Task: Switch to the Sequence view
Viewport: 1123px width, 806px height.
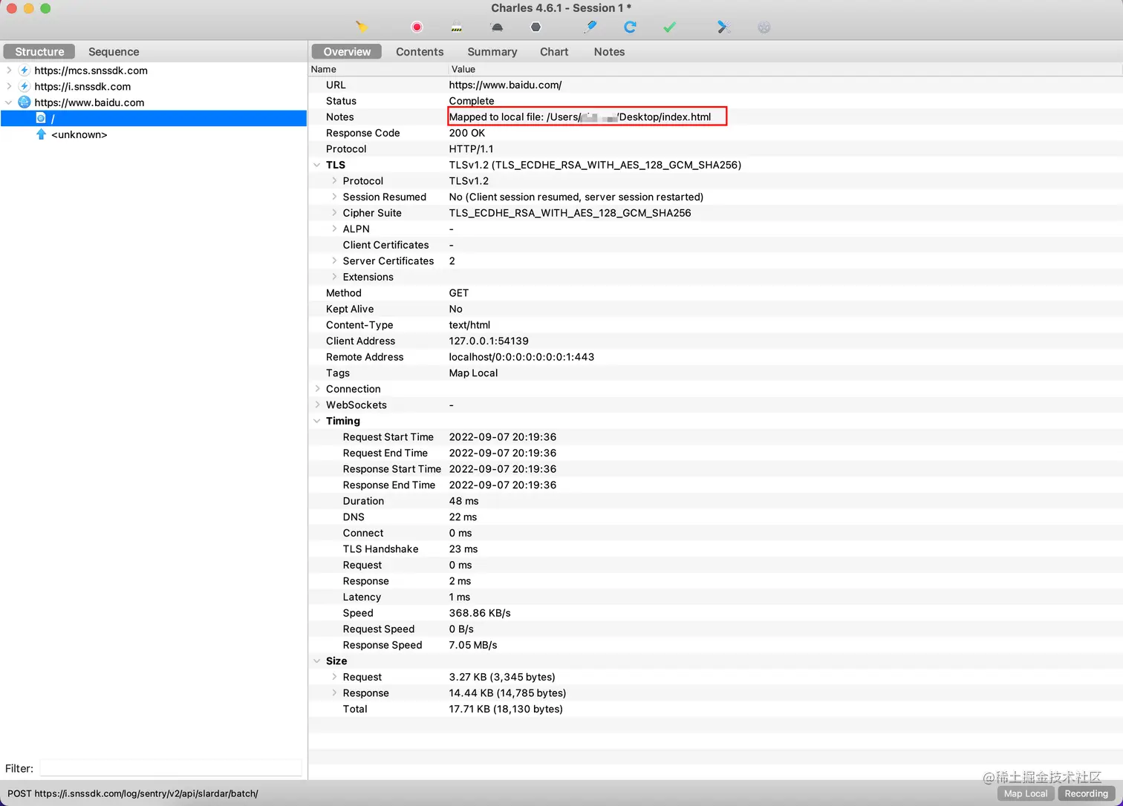Action: pyautogui.click(x=114, y=51)
